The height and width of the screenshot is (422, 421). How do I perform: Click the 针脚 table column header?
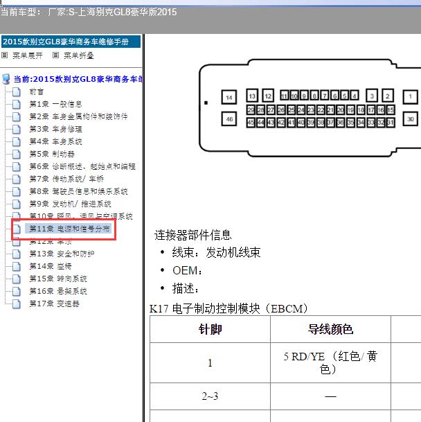tap(210, 329)
